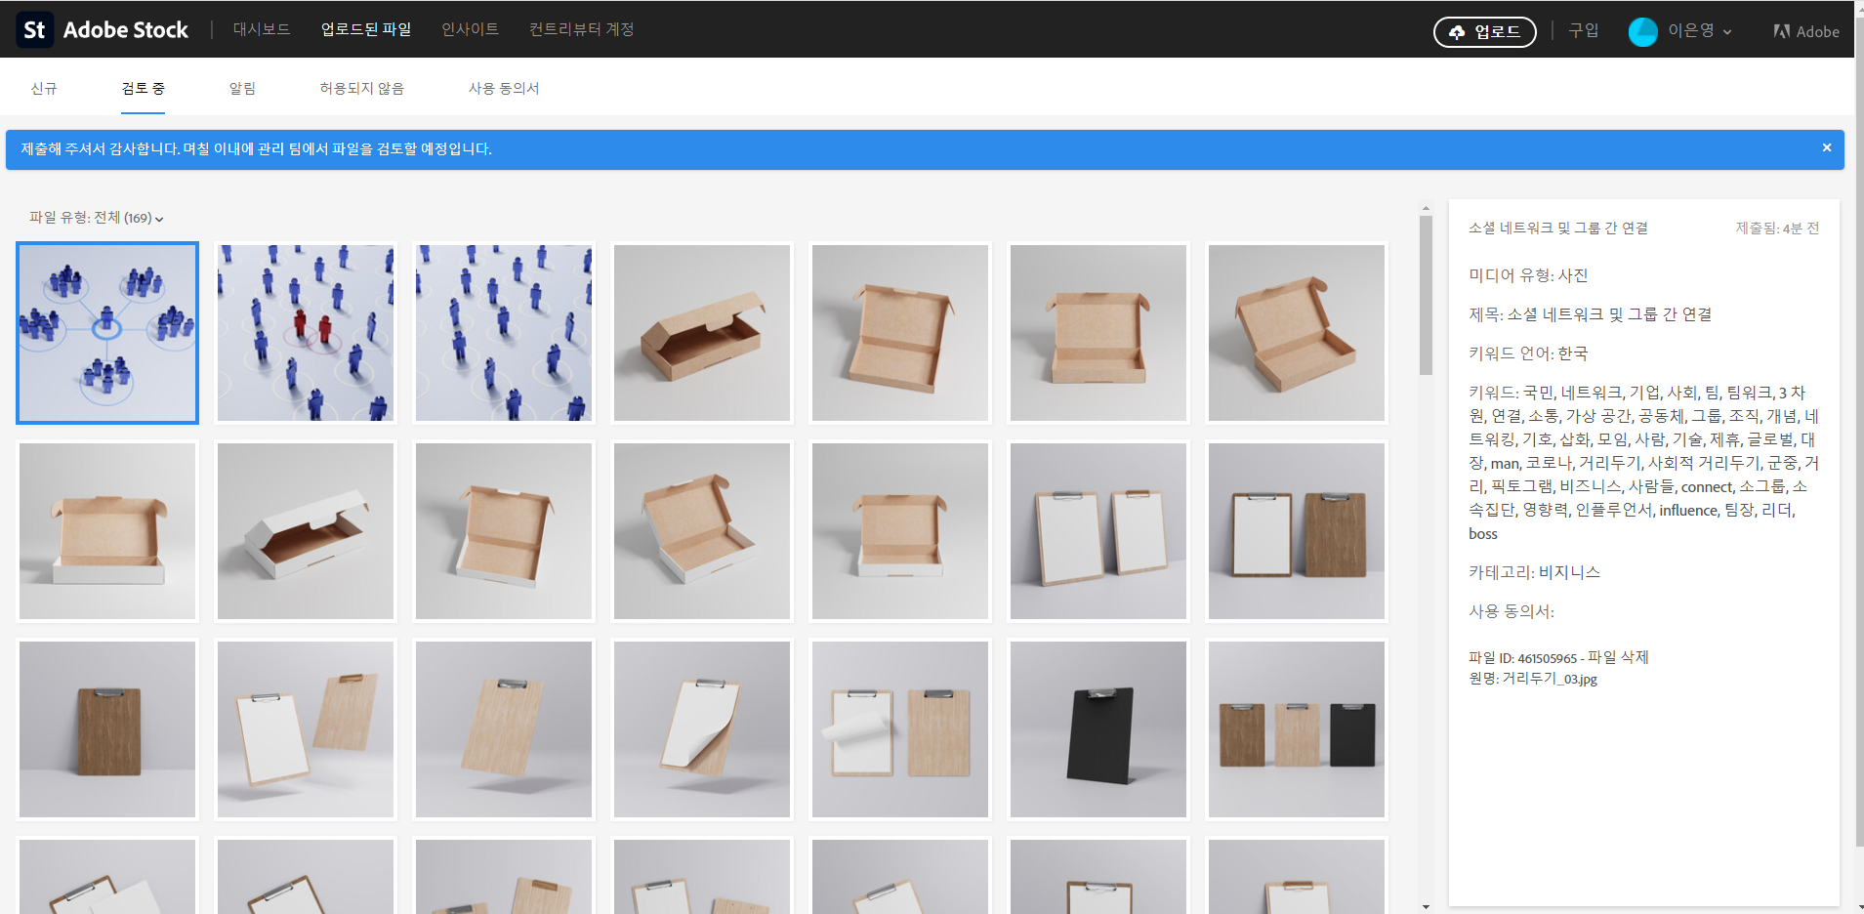Click the scrollbar up arrow of thumbnail grid
This screenshot has height=914, width=1864.
(1426, 208)
